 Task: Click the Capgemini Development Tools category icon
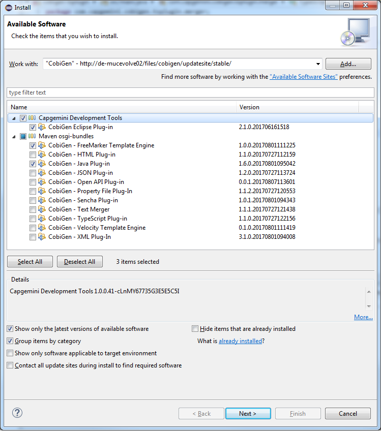(32, 118)
